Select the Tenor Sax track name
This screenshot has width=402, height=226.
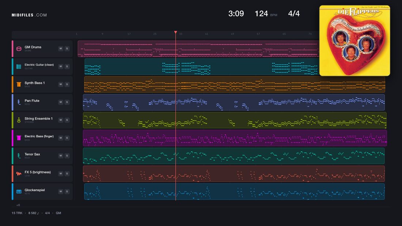pos(32,154)
